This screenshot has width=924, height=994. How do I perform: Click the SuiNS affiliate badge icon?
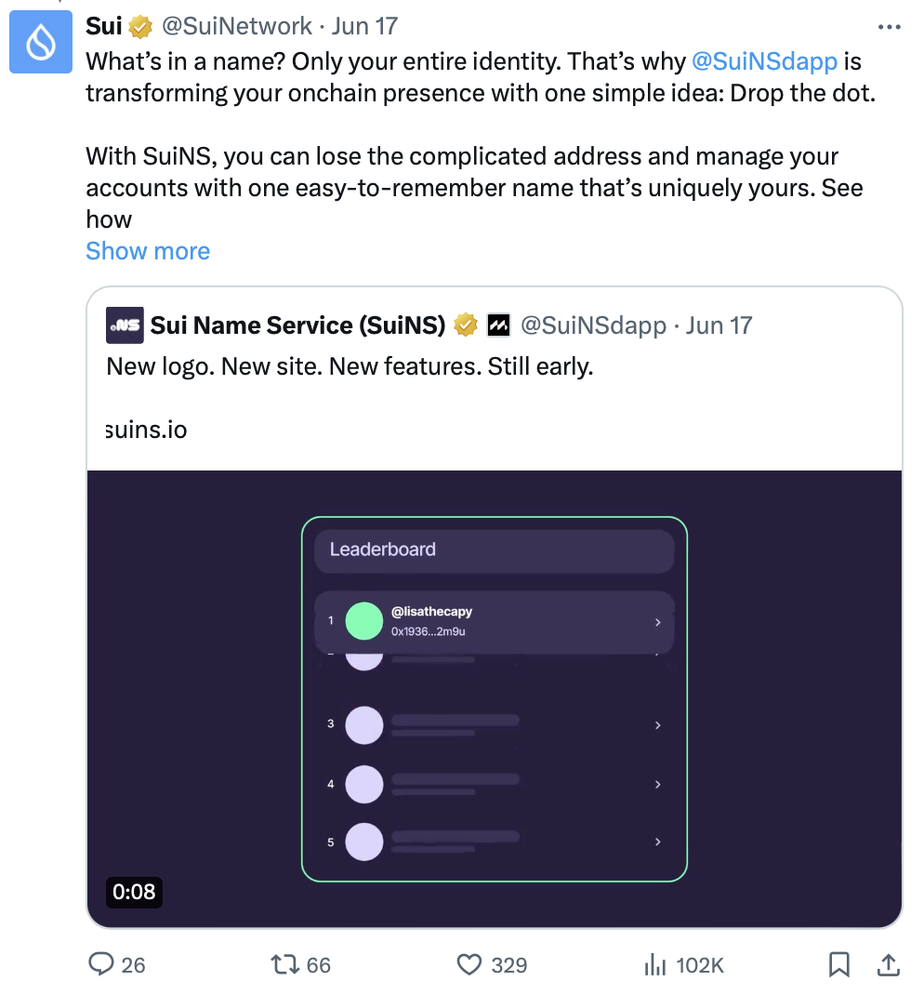coord(498,325)
